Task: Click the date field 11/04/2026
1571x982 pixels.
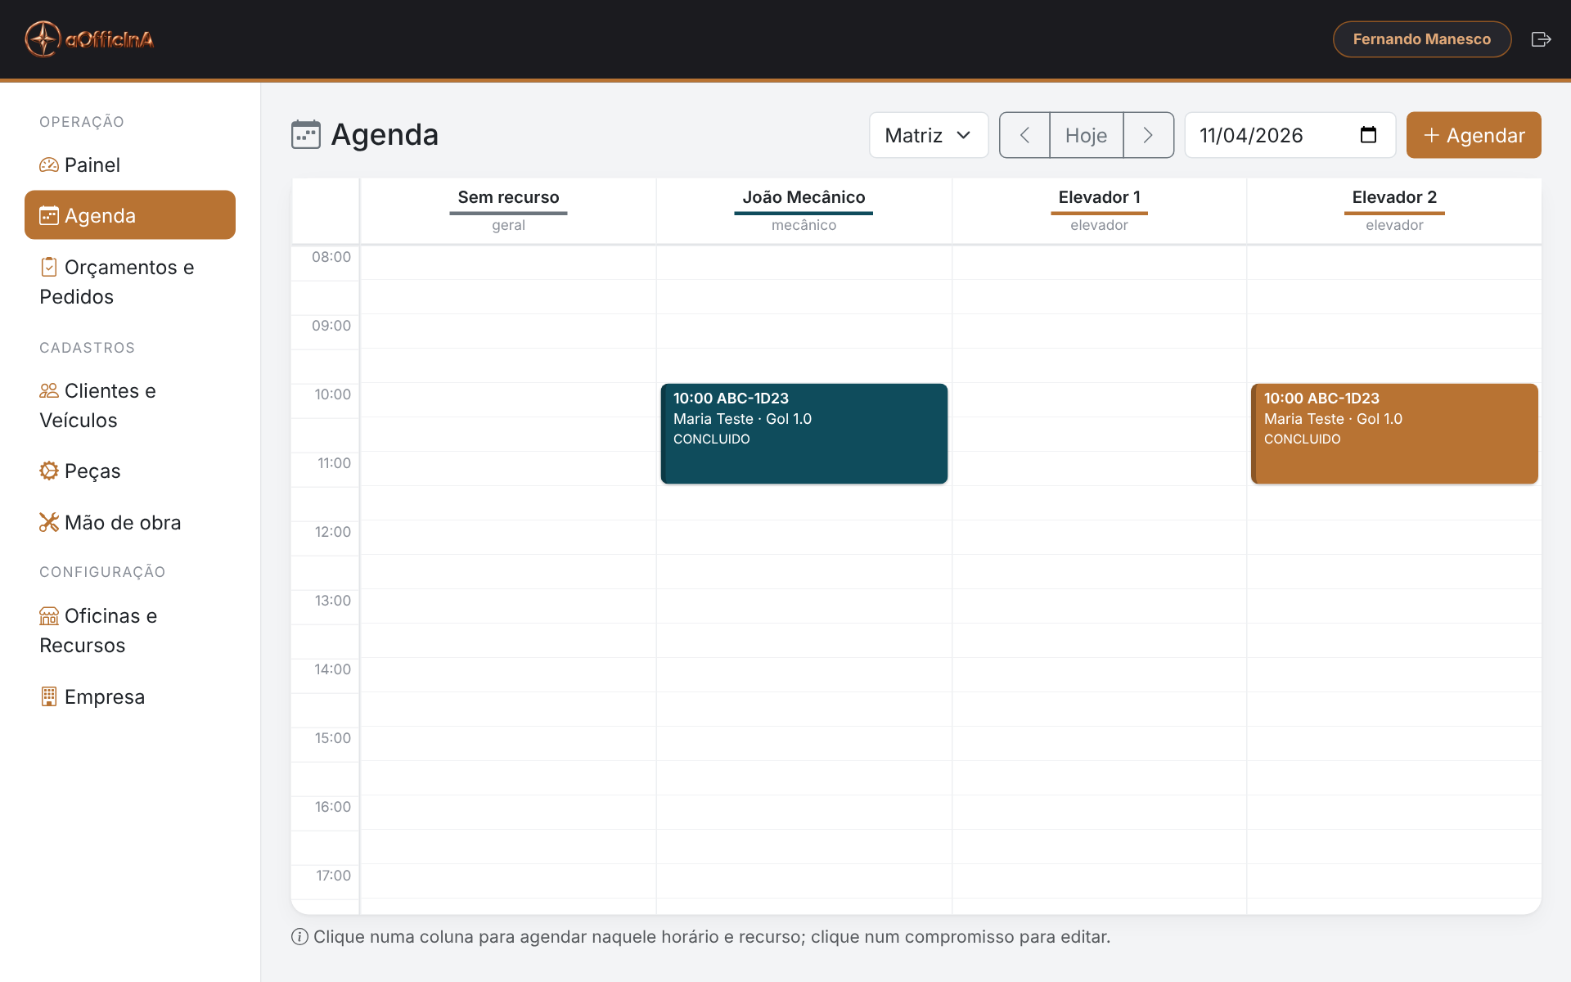Action: coord(1290,135)
